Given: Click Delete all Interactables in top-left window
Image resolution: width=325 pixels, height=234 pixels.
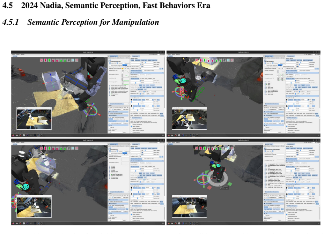Looking at the screenshot, I should (136, 71).
